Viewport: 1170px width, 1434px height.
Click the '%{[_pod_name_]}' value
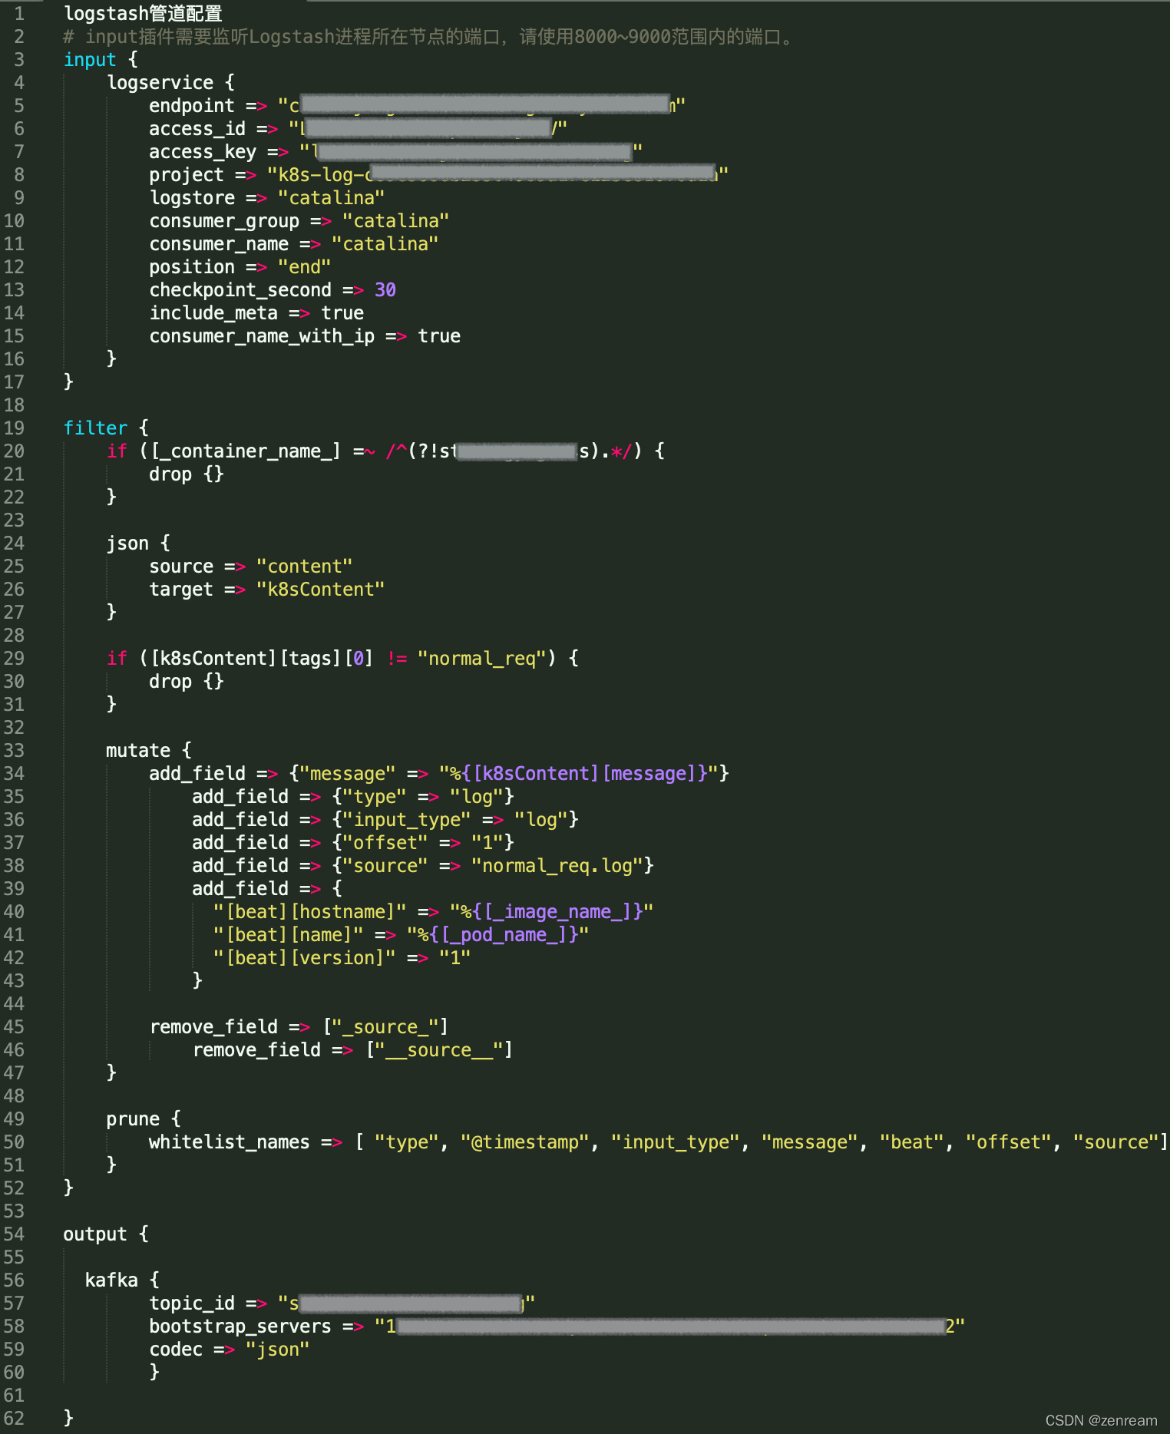[x=497, y=935]
